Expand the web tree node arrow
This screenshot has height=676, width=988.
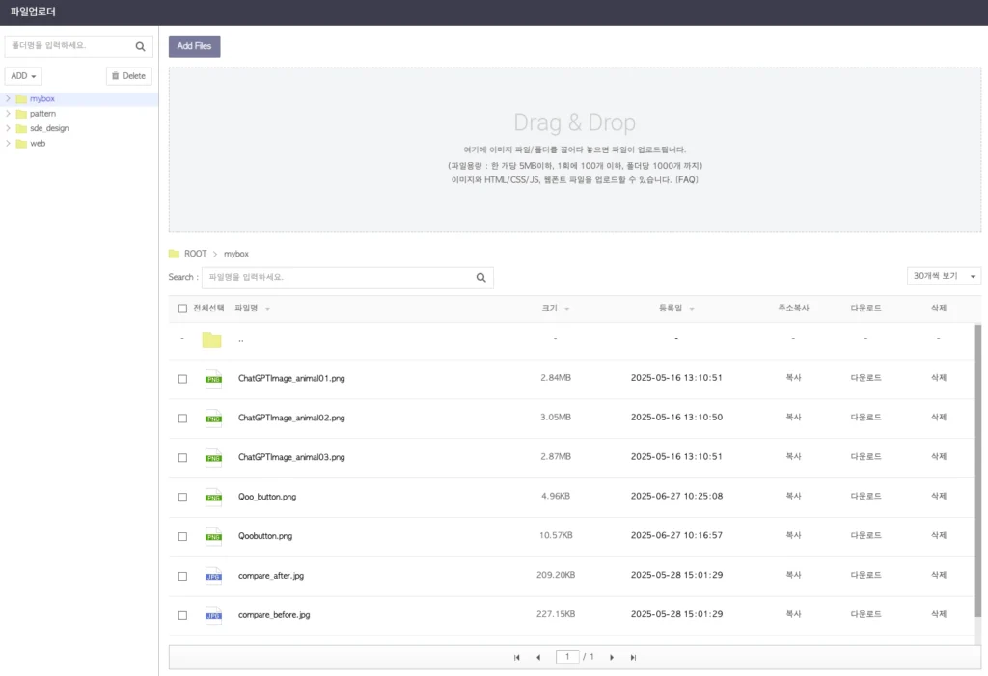[x=8, y=144]
